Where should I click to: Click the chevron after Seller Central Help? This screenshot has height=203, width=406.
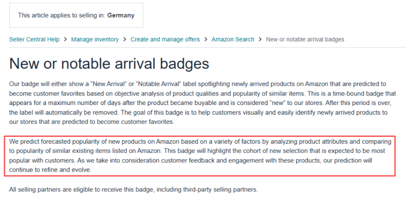tap(65, 39)
